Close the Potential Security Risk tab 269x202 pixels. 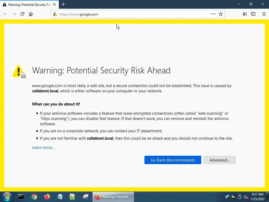pos(54,4)
